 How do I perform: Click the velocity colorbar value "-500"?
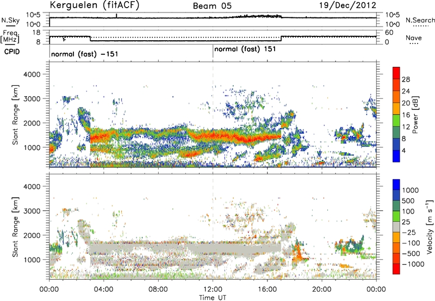(411, 253)
